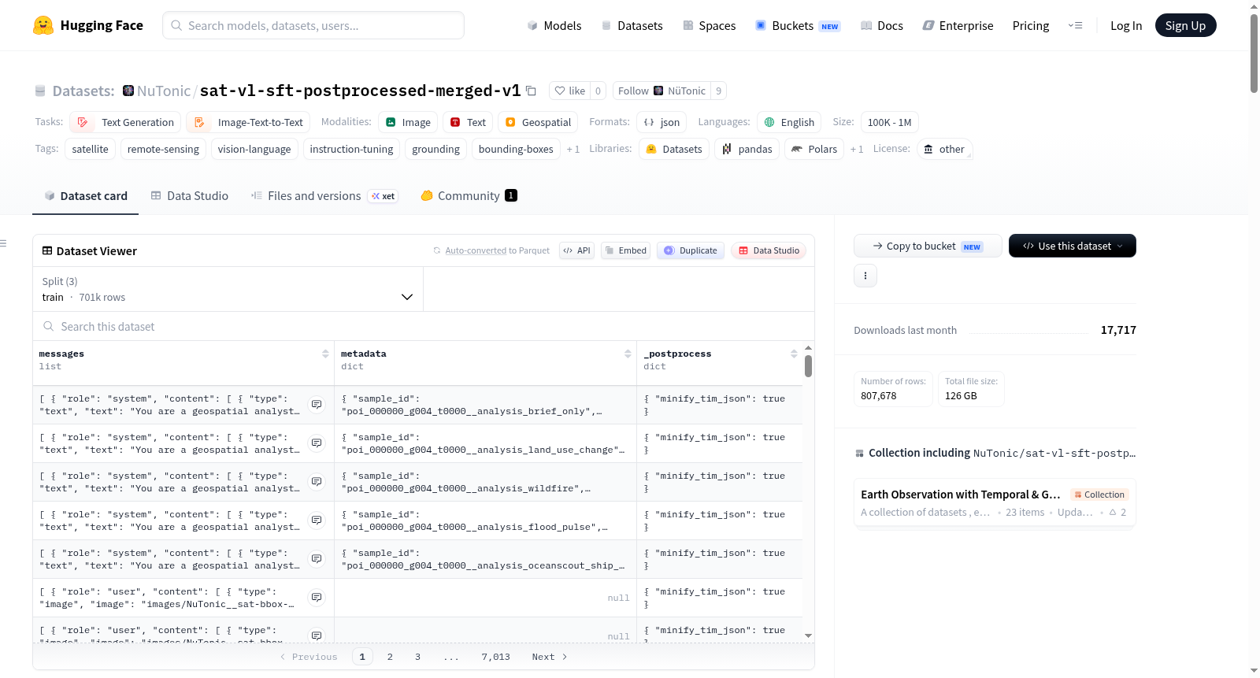1260x678 pixels.
Task: Expand the Split train dropdown
Action: 228,289
